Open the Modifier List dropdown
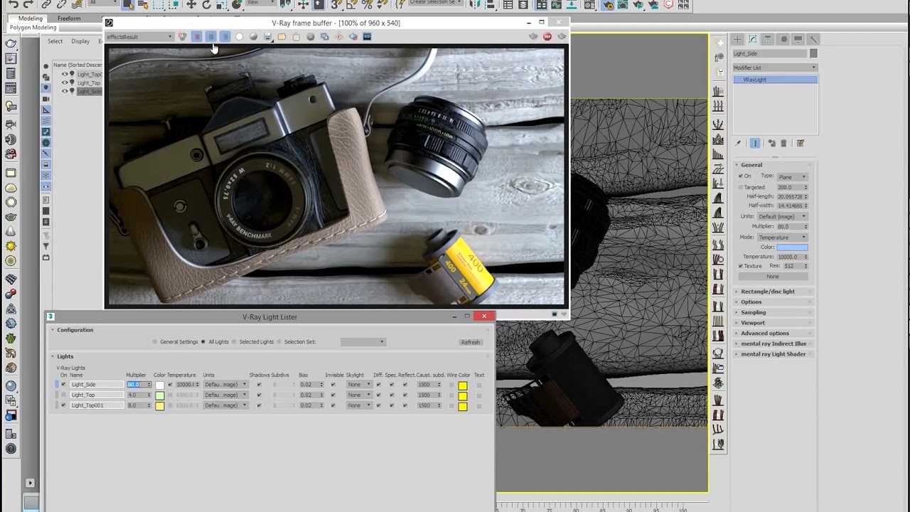Screen dimensions: 910x512 coord(775,68)
